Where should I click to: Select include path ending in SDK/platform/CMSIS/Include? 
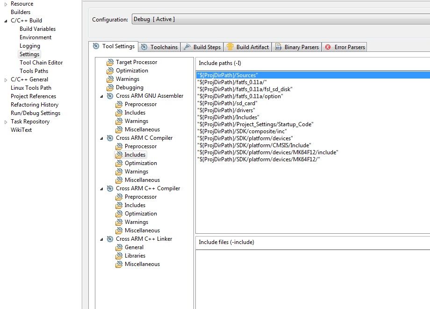pyautogui.click(x=254, y=145)
